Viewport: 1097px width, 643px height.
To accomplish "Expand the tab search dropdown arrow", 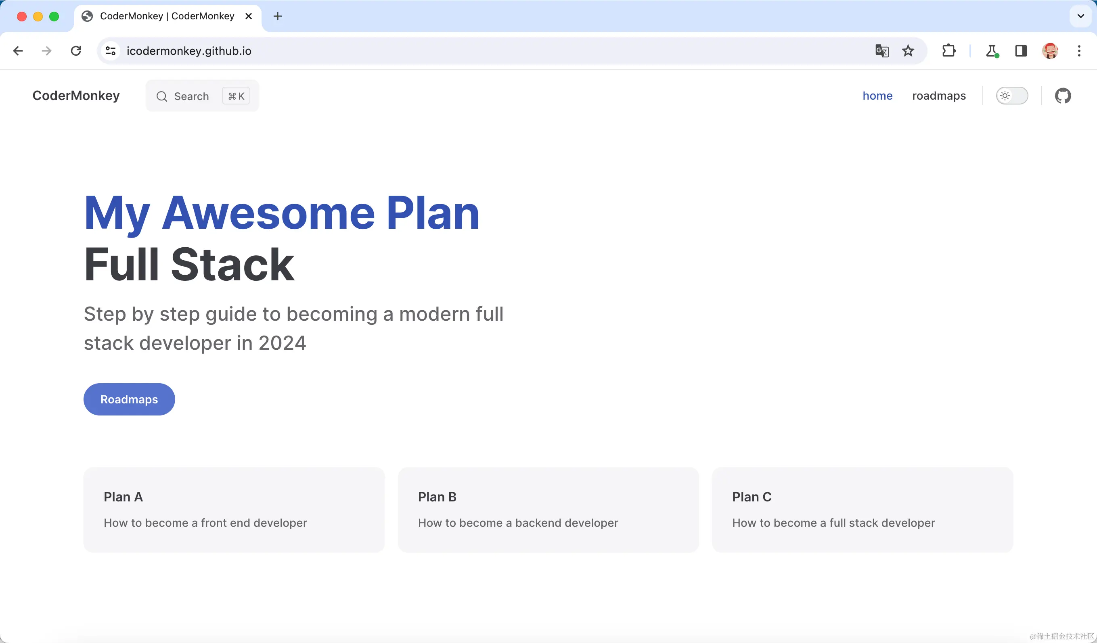I will pos(1080,16).
